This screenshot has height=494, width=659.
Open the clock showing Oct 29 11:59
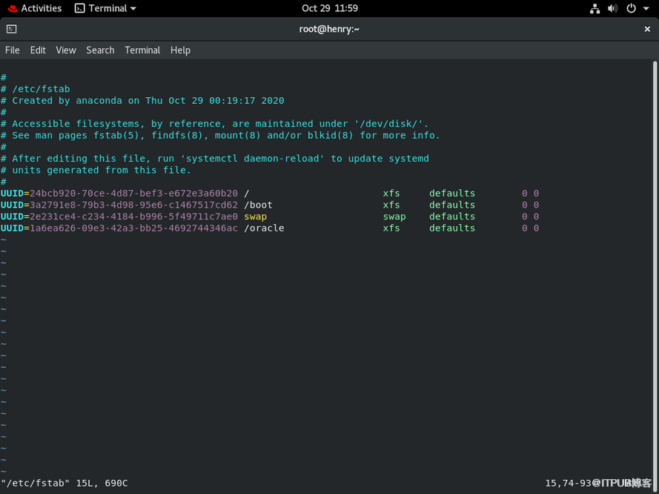(329, 8)
